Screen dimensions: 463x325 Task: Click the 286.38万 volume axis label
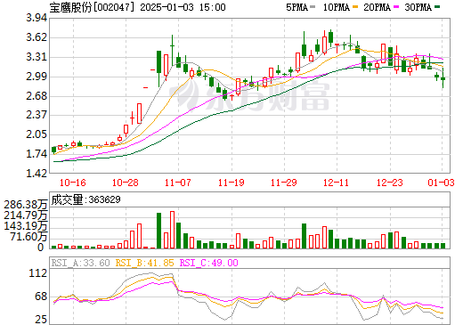[x=26, y=205]
